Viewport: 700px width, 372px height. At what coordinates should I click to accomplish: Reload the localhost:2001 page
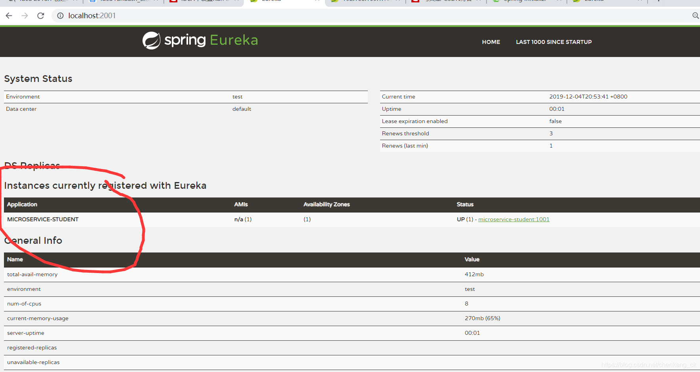pos(41,16)
